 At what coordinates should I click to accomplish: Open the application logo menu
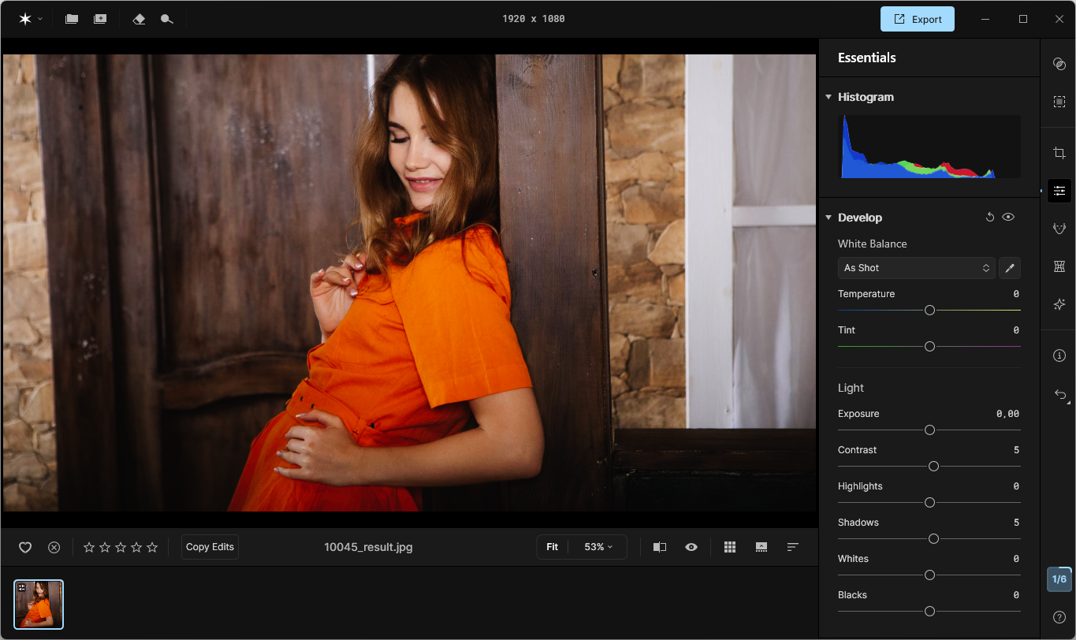(x=30, y=19)
